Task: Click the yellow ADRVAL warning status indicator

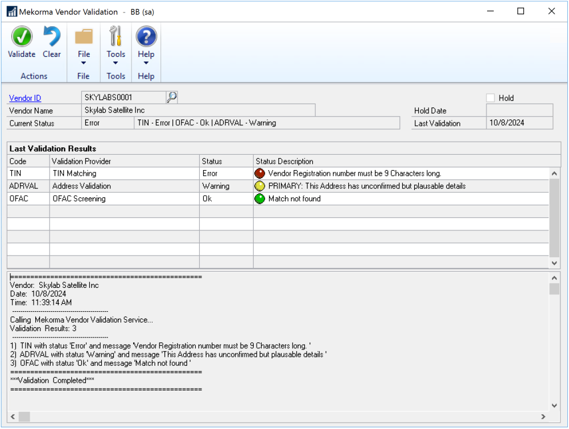Action: (260, 186)
